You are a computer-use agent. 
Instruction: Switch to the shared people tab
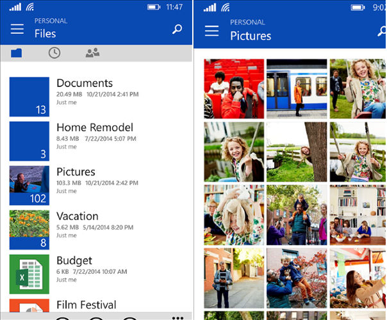click(x=92, y=52)
